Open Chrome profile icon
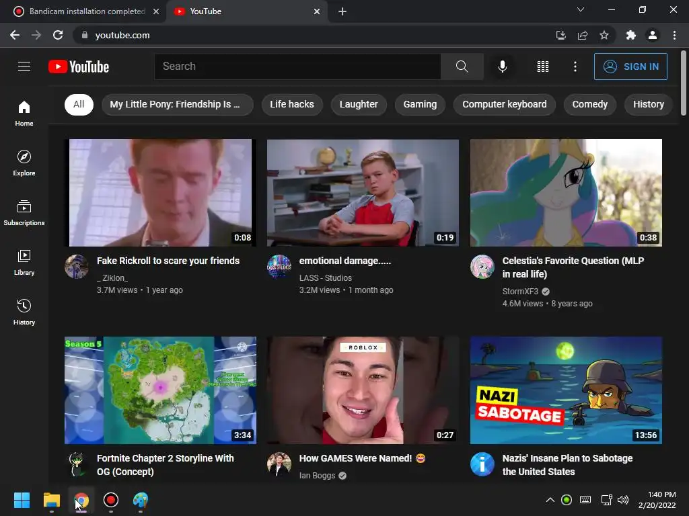 [653, 35]
